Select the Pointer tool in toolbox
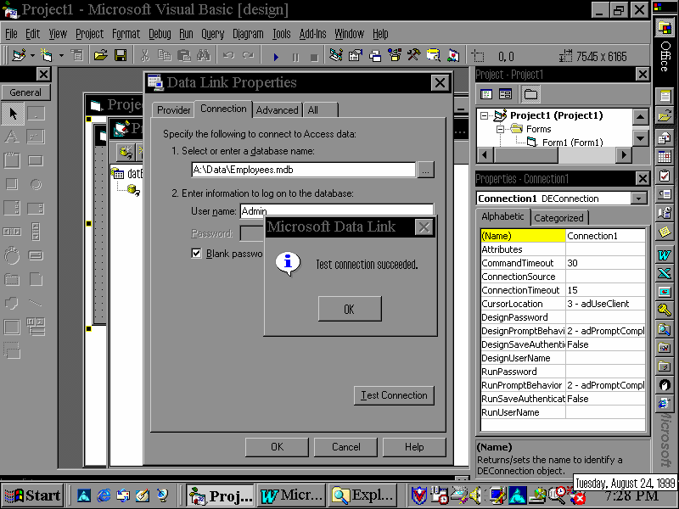The image size is (679, 509). tap(12, 114)
